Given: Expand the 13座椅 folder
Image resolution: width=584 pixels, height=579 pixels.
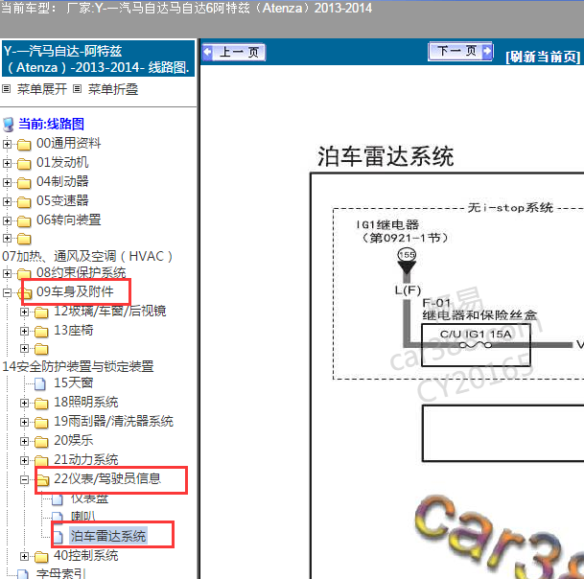Looking at the screenshot, I should tap(24, 331).
